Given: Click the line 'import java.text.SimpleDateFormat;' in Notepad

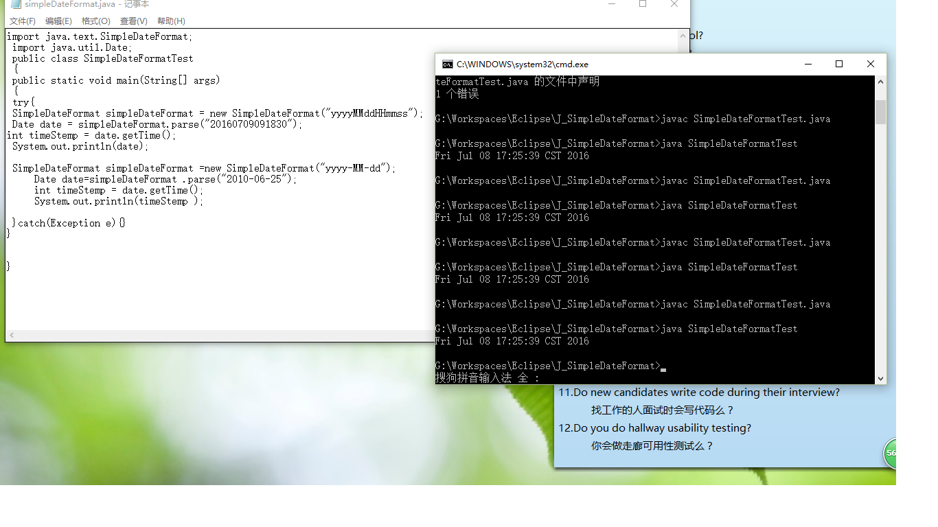Looking at the screenshot, I should pos(100,36).
